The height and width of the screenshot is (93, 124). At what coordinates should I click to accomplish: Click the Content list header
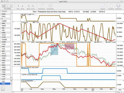click(x=5, y=11)
